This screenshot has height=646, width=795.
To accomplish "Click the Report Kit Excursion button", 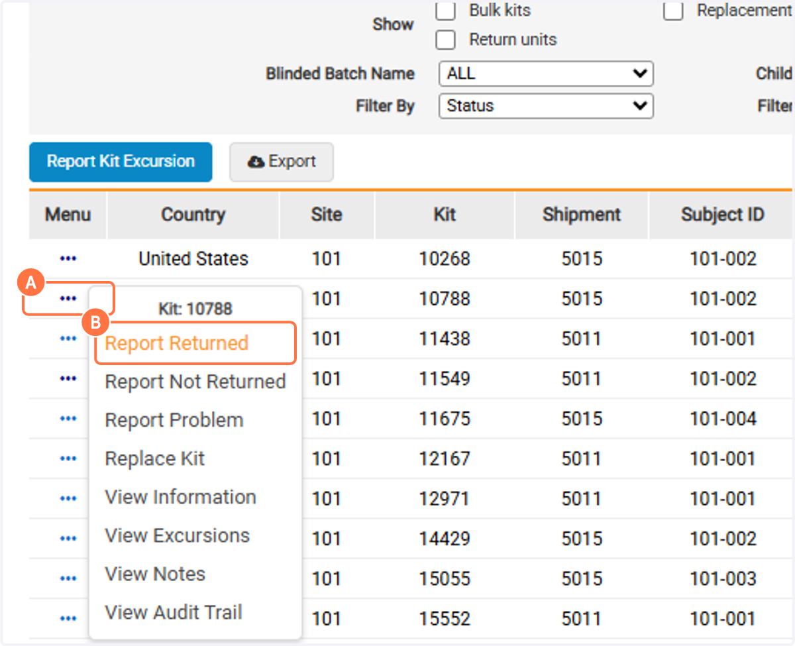I will point(121,162).
